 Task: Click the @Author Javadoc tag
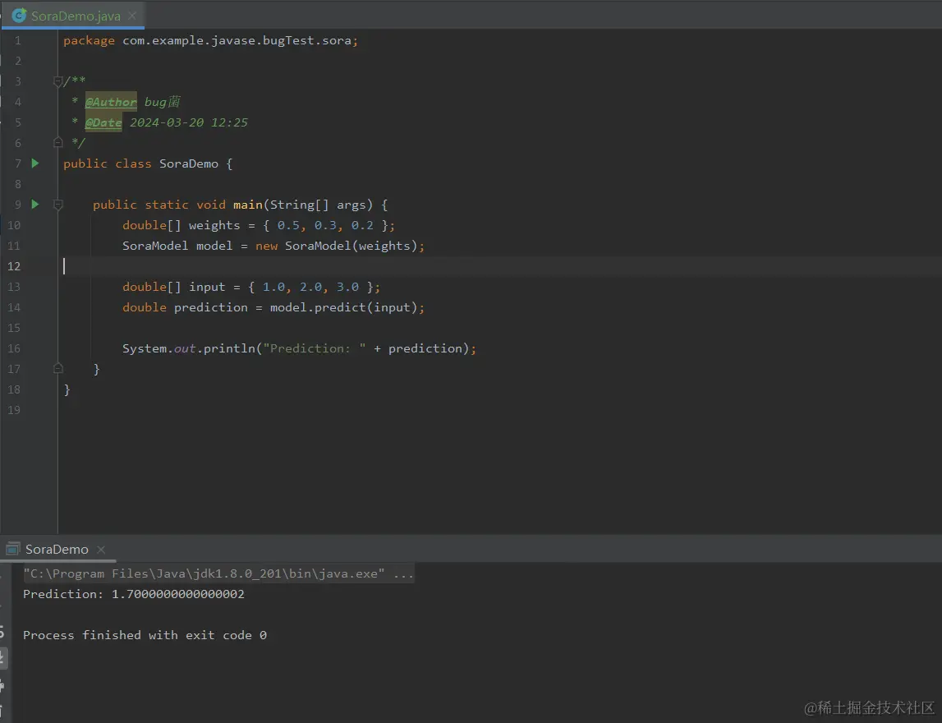(111, 102)
